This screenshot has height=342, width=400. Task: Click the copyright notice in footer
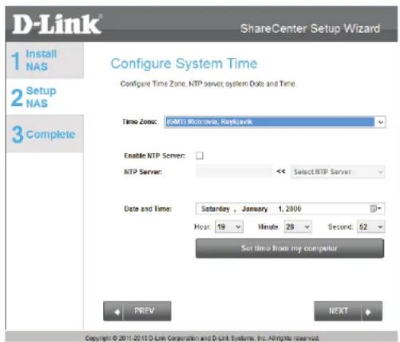pyautogui.click(x=202, y=338)
